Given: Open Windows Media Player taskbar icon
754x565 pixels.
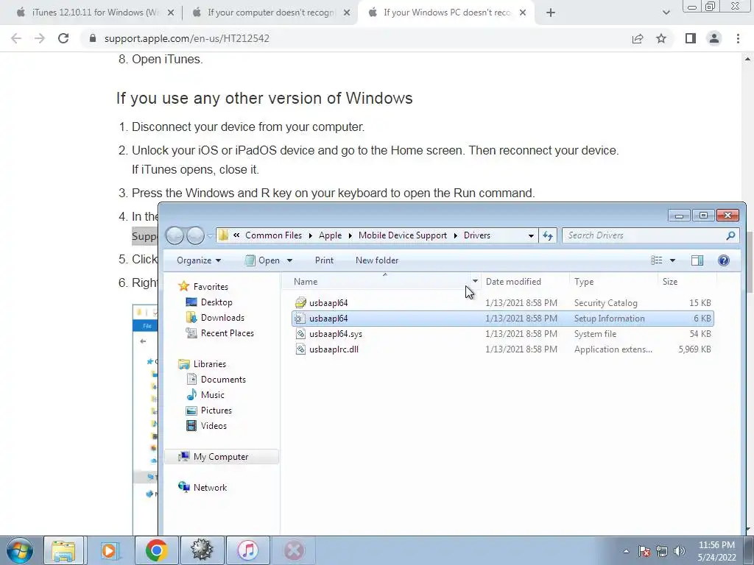Looking at the screenshot, I should click(x=110, y=550).
